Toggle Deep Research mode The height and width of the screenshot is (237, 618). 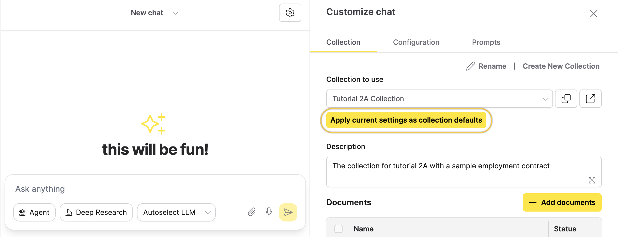pos(96,212)
